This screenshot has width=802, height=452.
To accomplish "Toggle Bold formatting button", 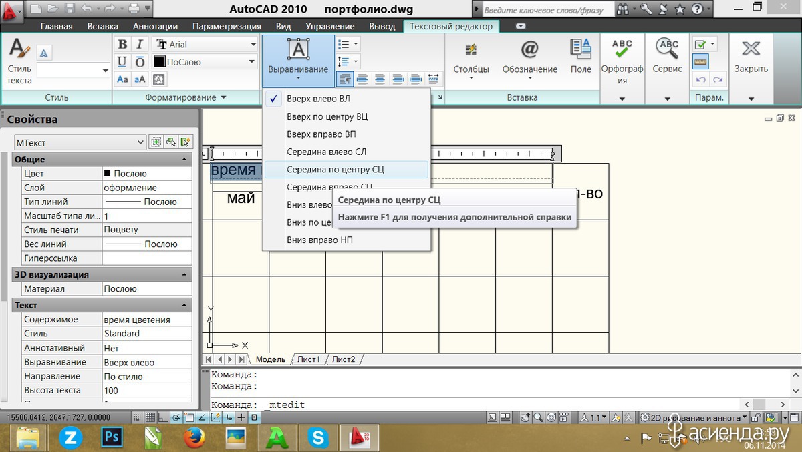I will click(x=122, y=45).
